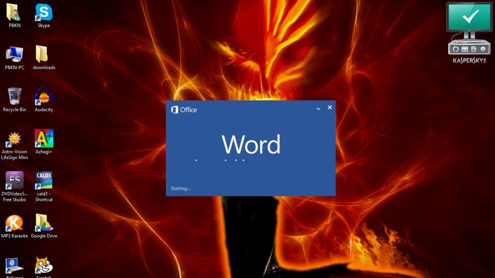Click the Scratch cat icon
The width and height of the screenshot is (495, 278).
click(x=44, y=265)
